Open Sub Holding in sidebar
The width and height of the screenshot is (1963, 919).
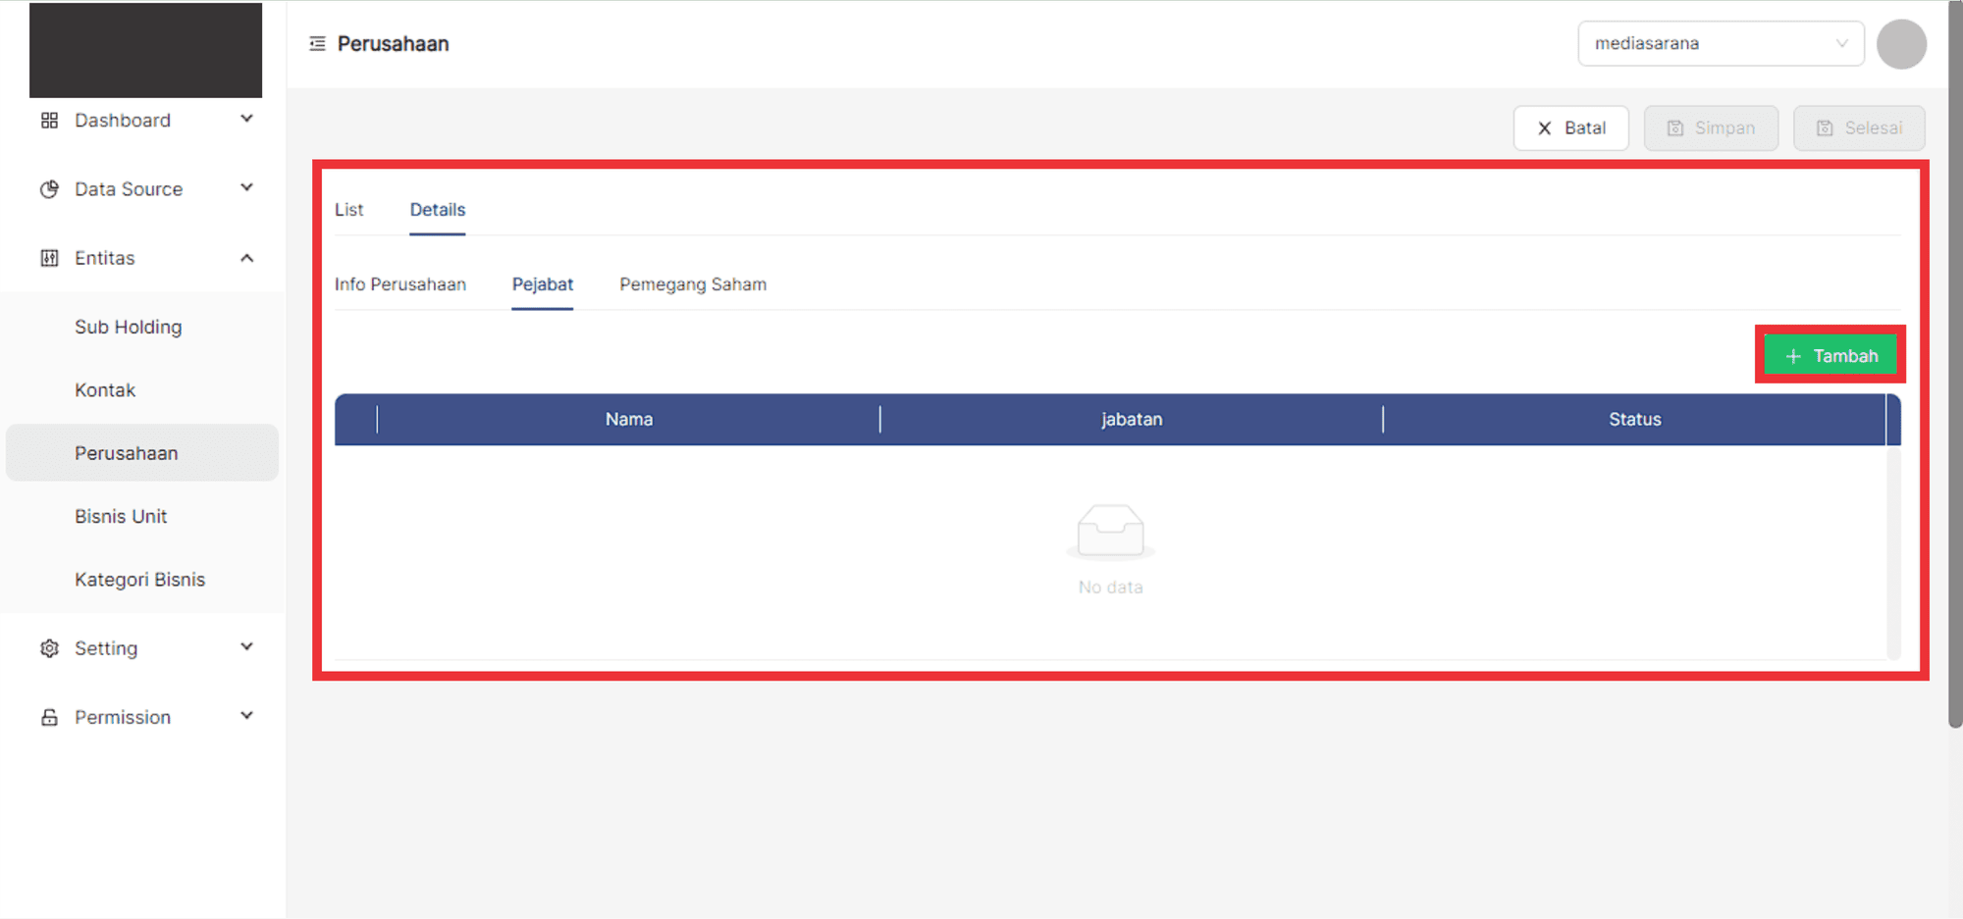(129, 327)
